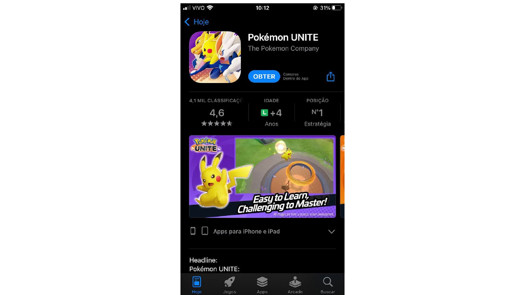Tap the iPad device icon for compatibility

click(x=205, y=231)
